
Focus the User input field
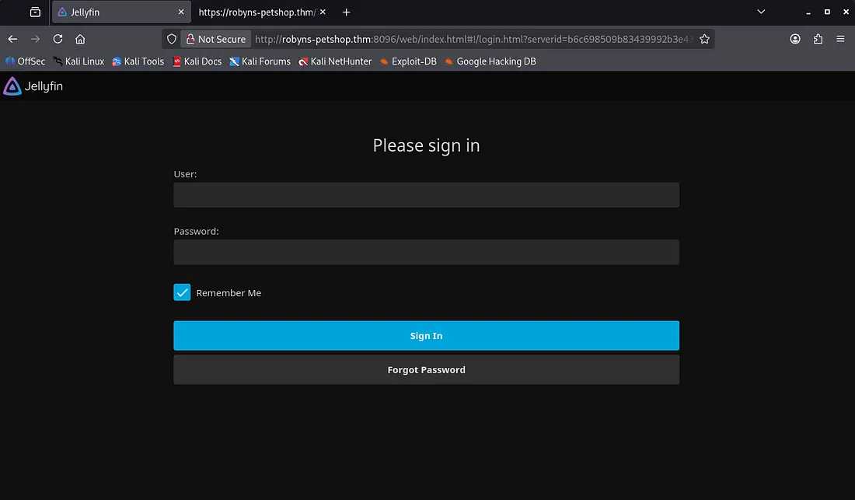coord(426,195)
